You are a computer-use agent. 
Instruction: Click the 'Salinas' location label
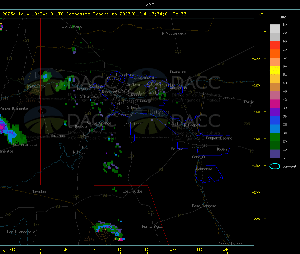(58, 136)
